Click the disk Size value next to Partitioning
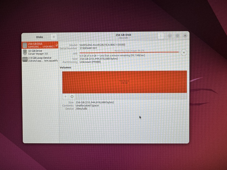The image size is (227, 170). coord(99,59)
